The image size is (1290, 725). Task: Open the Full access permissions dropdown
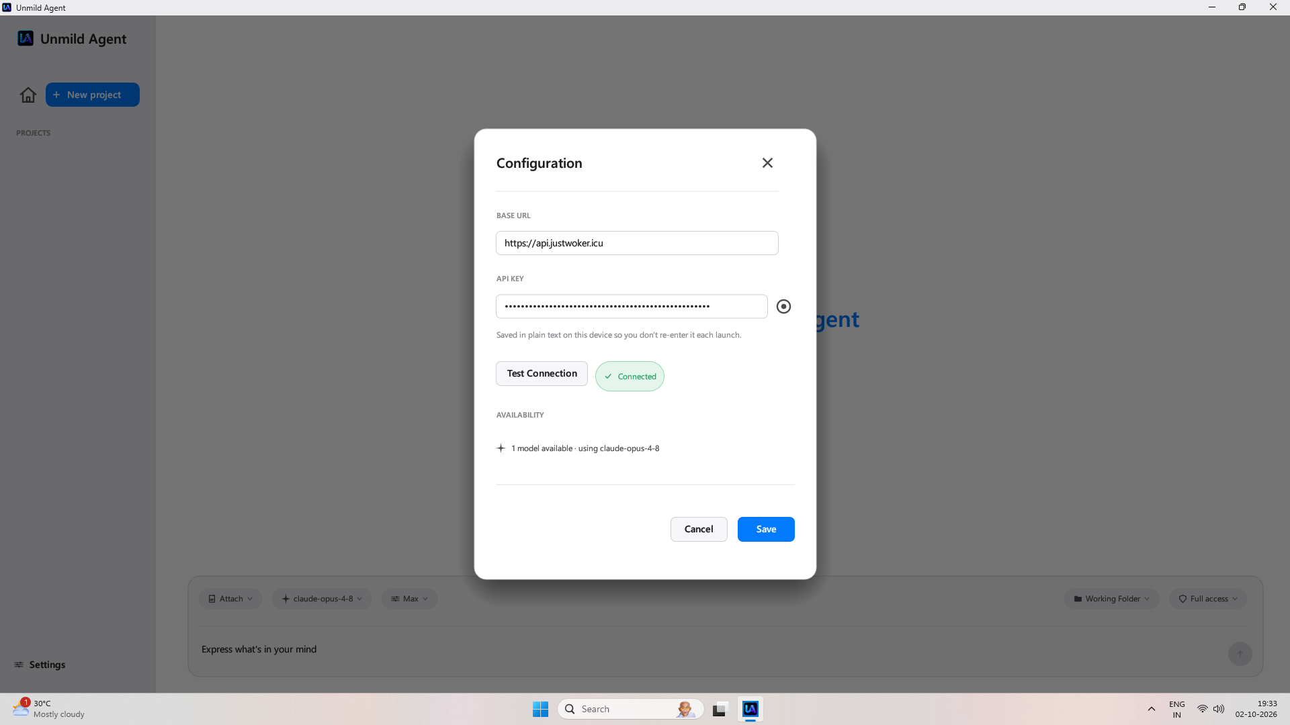[1208, 599]
